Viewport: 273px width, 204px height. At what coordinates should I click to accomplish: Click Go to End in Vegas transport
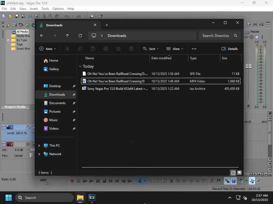coord(117,181)
